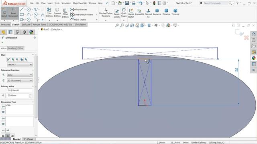
Task: Select the Circle sketch tool
Action: coord(29,10)
